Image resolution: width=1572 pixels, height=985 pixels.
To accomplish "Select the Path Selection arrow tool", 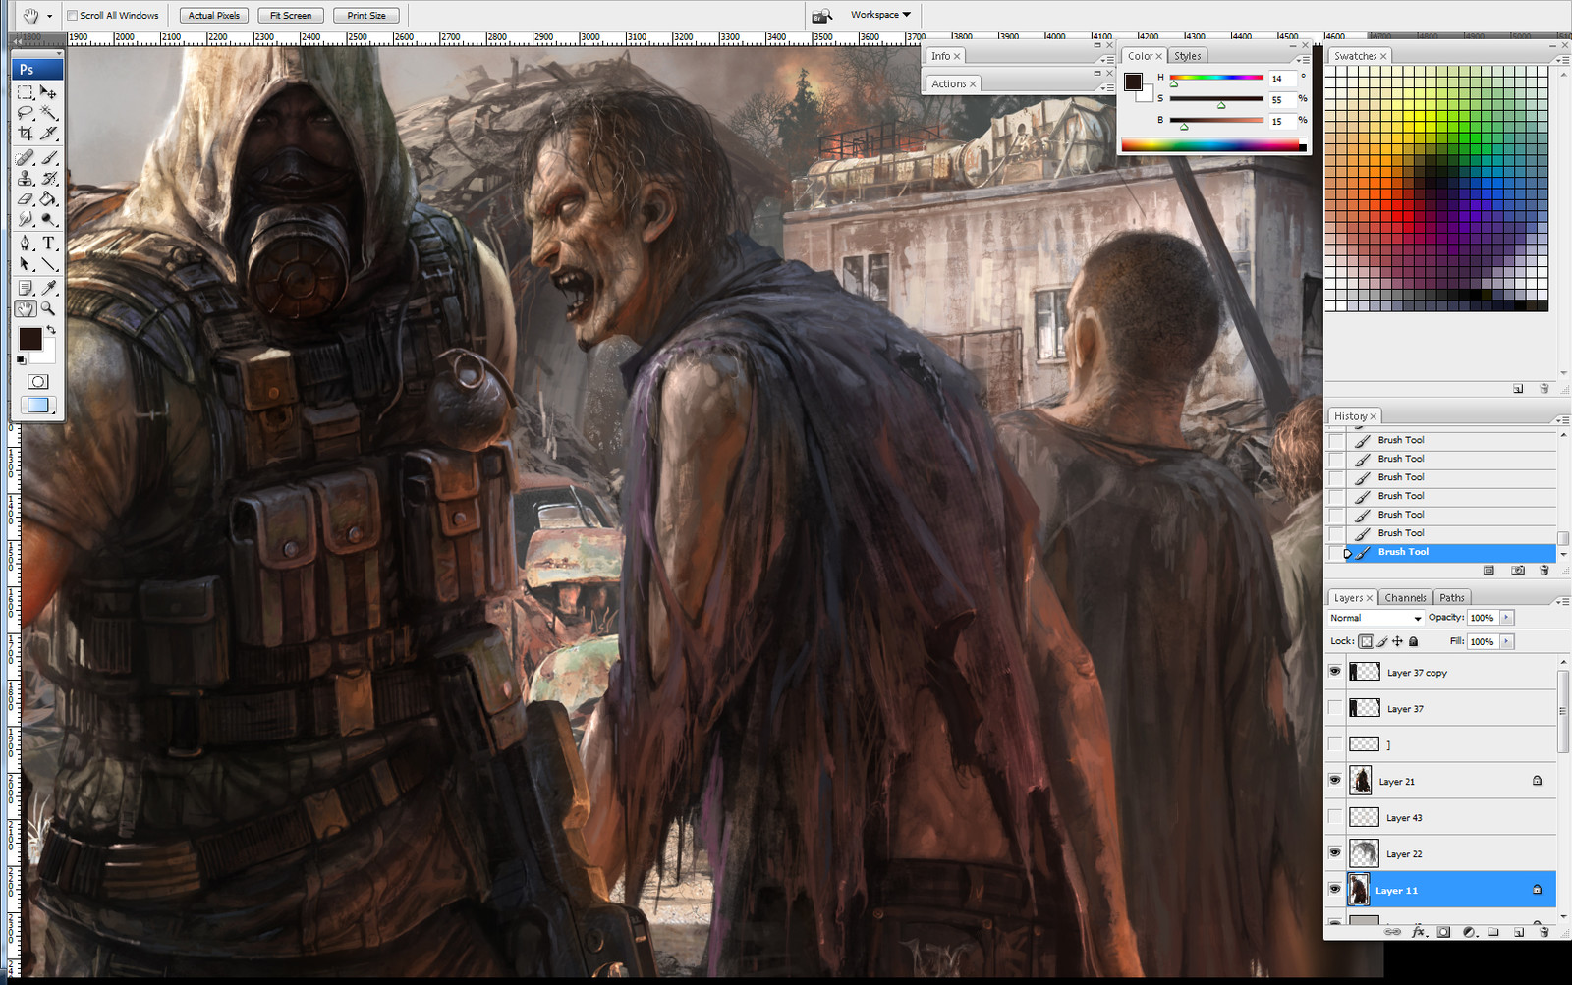I will [26, 264].
